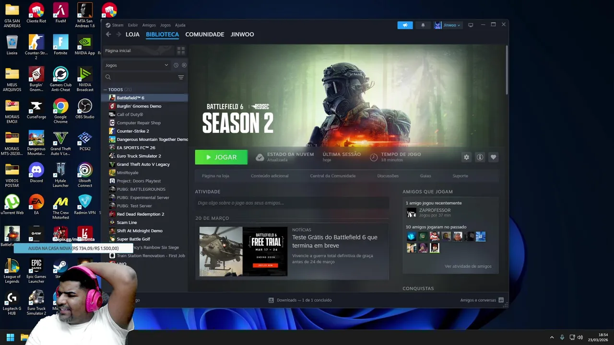Collapse the TODOS games category
The width and height of the screenshot is (614, 345).
click(x=105, y=90)
